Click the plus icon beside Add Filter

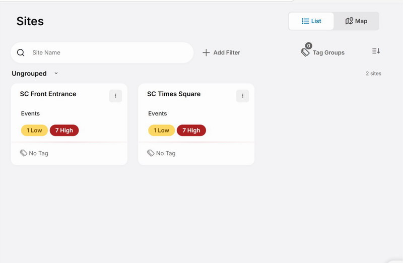tap(206, 52)
